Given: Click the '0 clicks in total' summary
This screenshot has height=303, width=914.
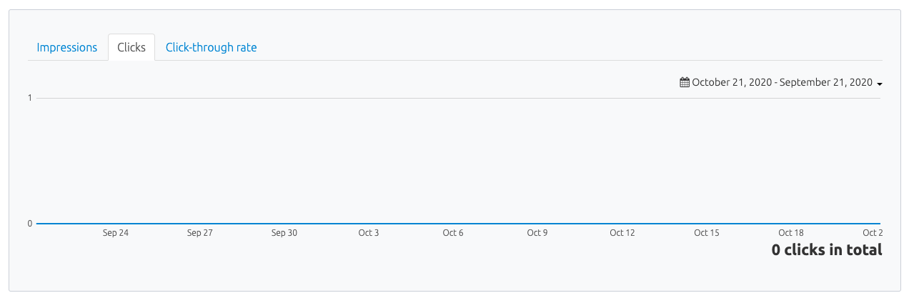Looking at the screenshot, I should pyautogui.click(x=827, y=250).
